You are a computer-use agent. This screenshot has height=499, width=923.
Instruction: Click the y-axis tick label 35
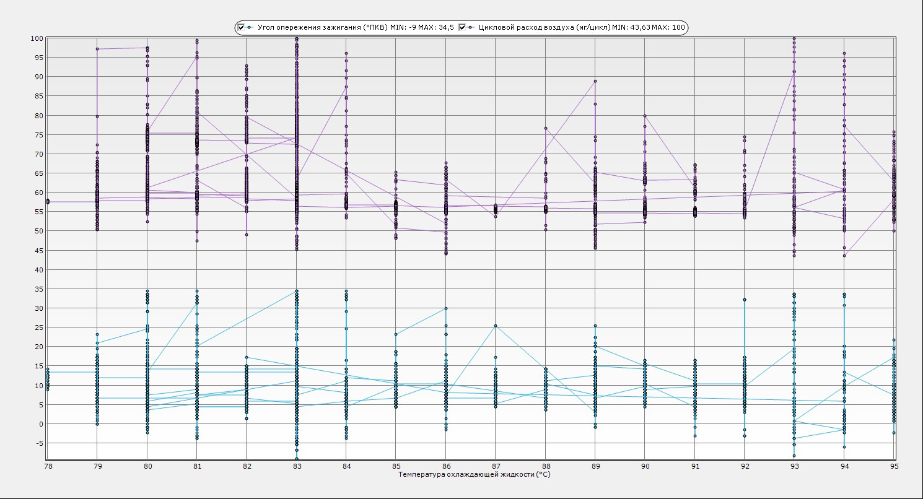point(38,289)
